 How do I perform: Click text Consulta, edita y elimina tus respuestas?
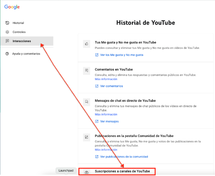(x=145, y=75)
